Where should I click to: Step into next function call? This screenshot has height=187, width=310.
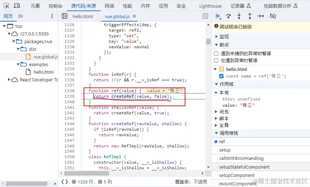pos(239,16)
